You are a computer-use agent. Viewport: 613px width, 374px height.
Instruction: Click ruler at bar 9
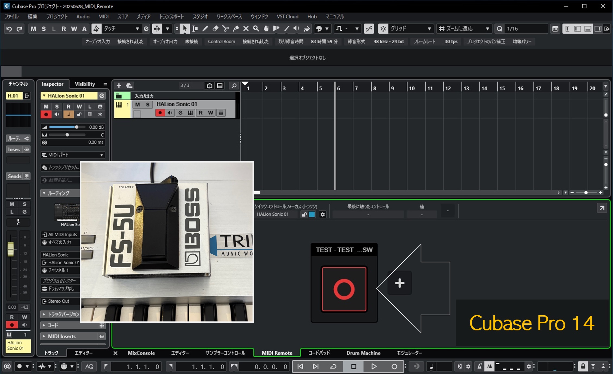point(393,88)
